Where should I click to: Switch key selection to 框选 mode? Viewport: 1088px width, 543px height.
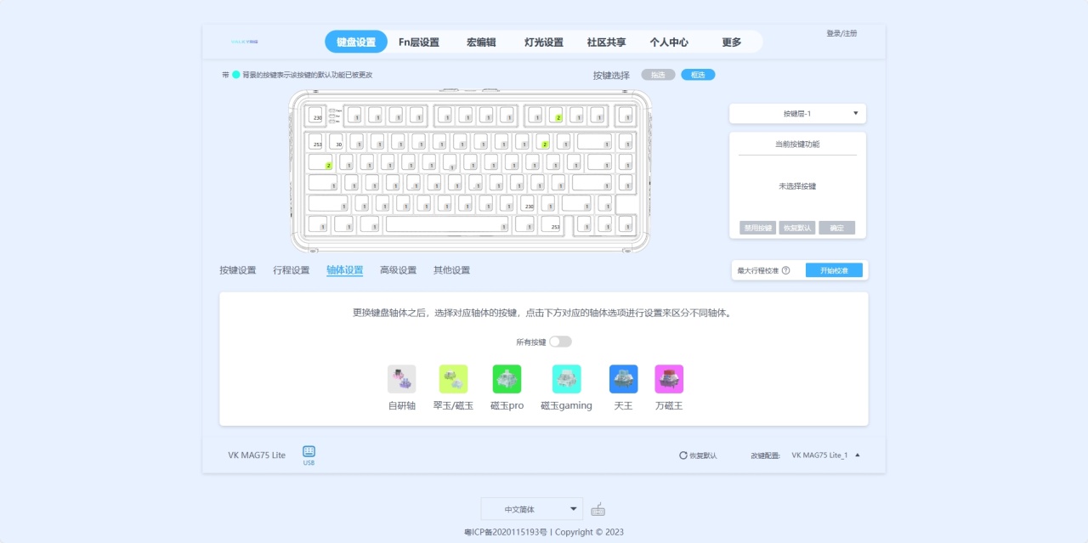pyautogui.click(x=698, y=75)
